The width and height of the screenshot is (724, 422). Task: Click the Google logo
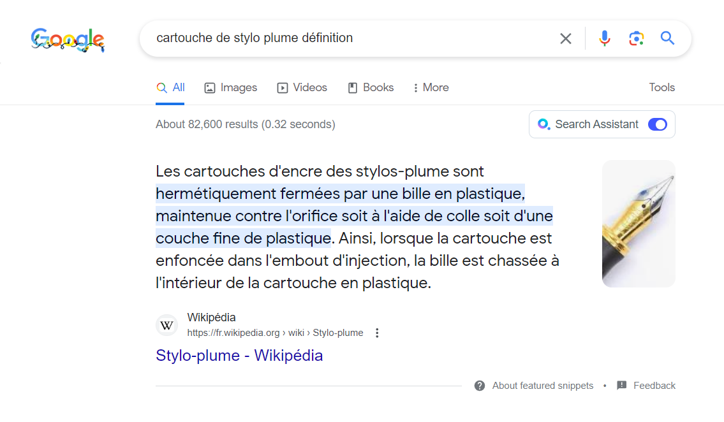tap(68, 39)
